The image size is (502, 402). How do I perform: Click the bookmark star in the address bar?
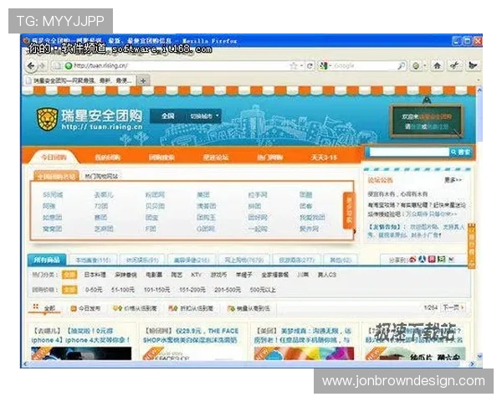tap(294, 65)
